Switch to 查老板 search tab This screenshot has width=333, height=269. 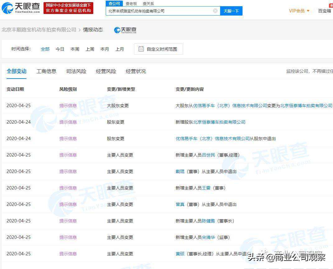tap(131, 3)
